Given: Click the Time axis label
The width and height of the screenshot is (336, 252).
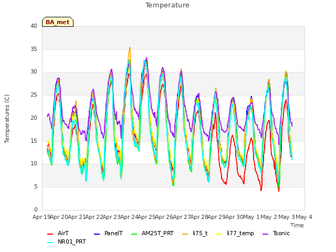Looking at the screenshot, I should (297, 225).
